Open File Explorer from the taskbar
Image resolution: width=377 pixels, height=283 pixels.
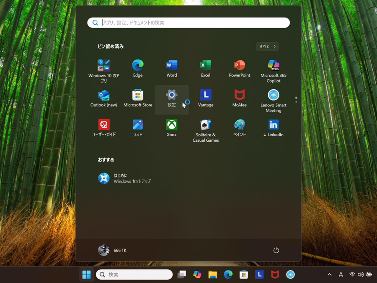pos(212,275)
